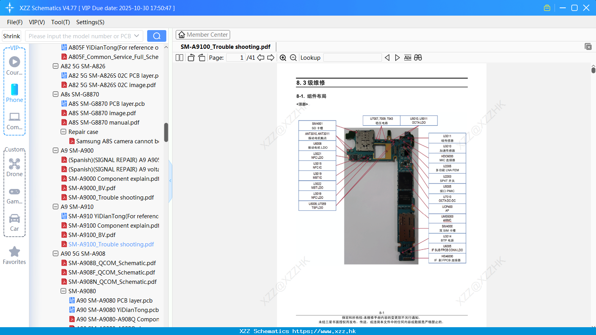Collapse the A8s SM-G8870 node

[x=56, y=94]
